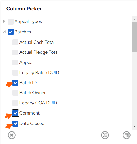Enable the Actual Pledge Total column

click(15, 52)
